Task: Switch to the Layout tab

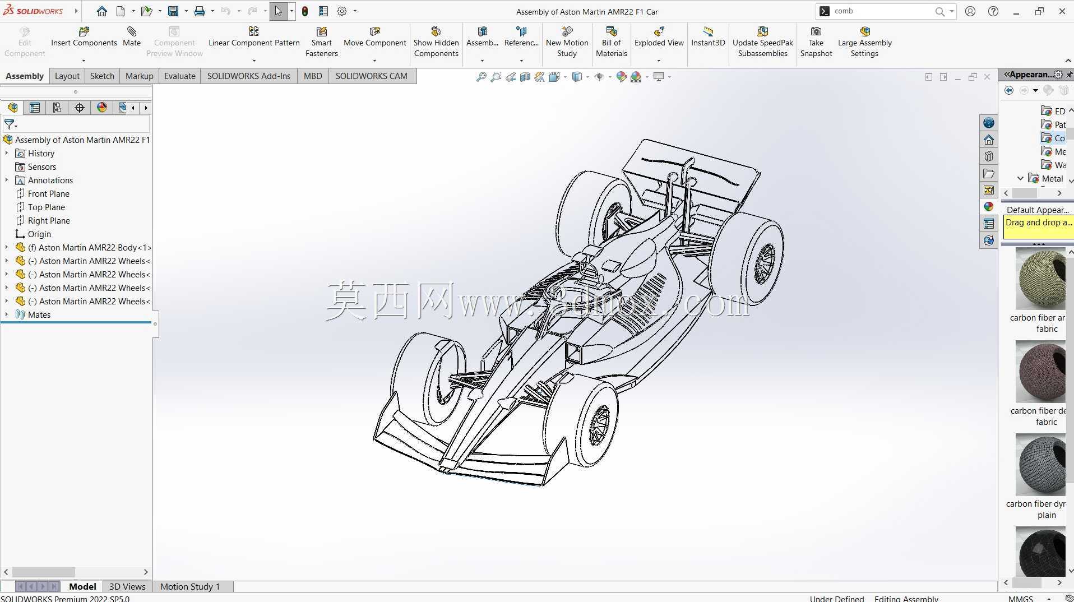Action: point(67,76)
